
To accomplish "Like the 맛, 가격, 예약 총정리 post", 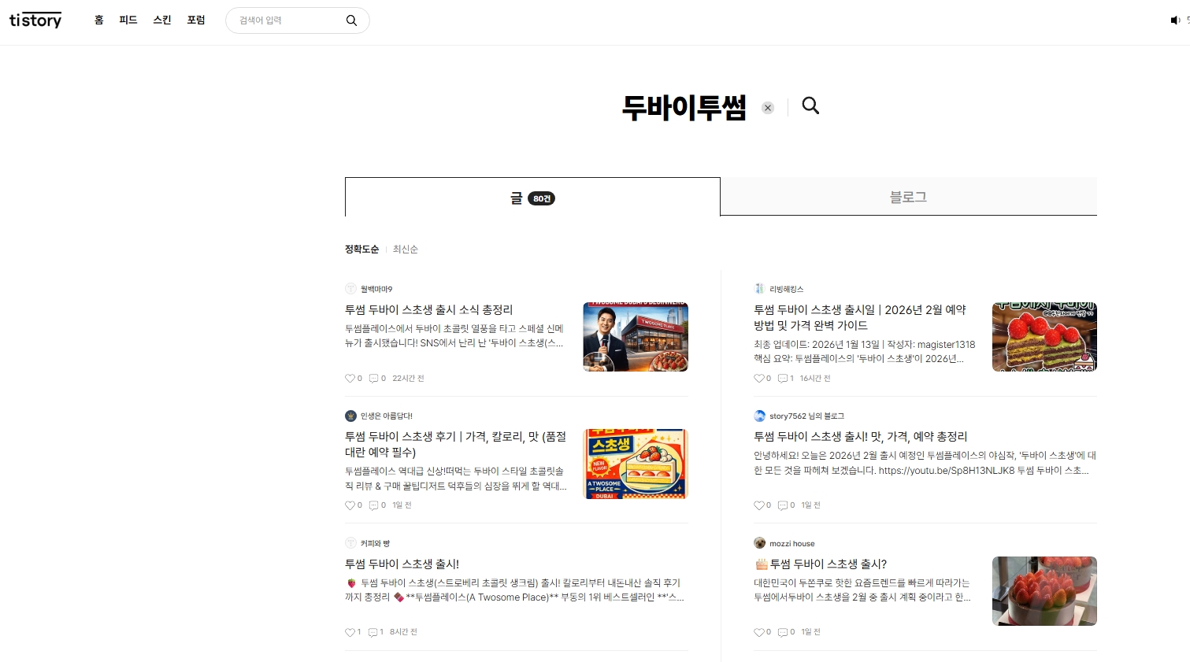I will [x=758, y=505].
